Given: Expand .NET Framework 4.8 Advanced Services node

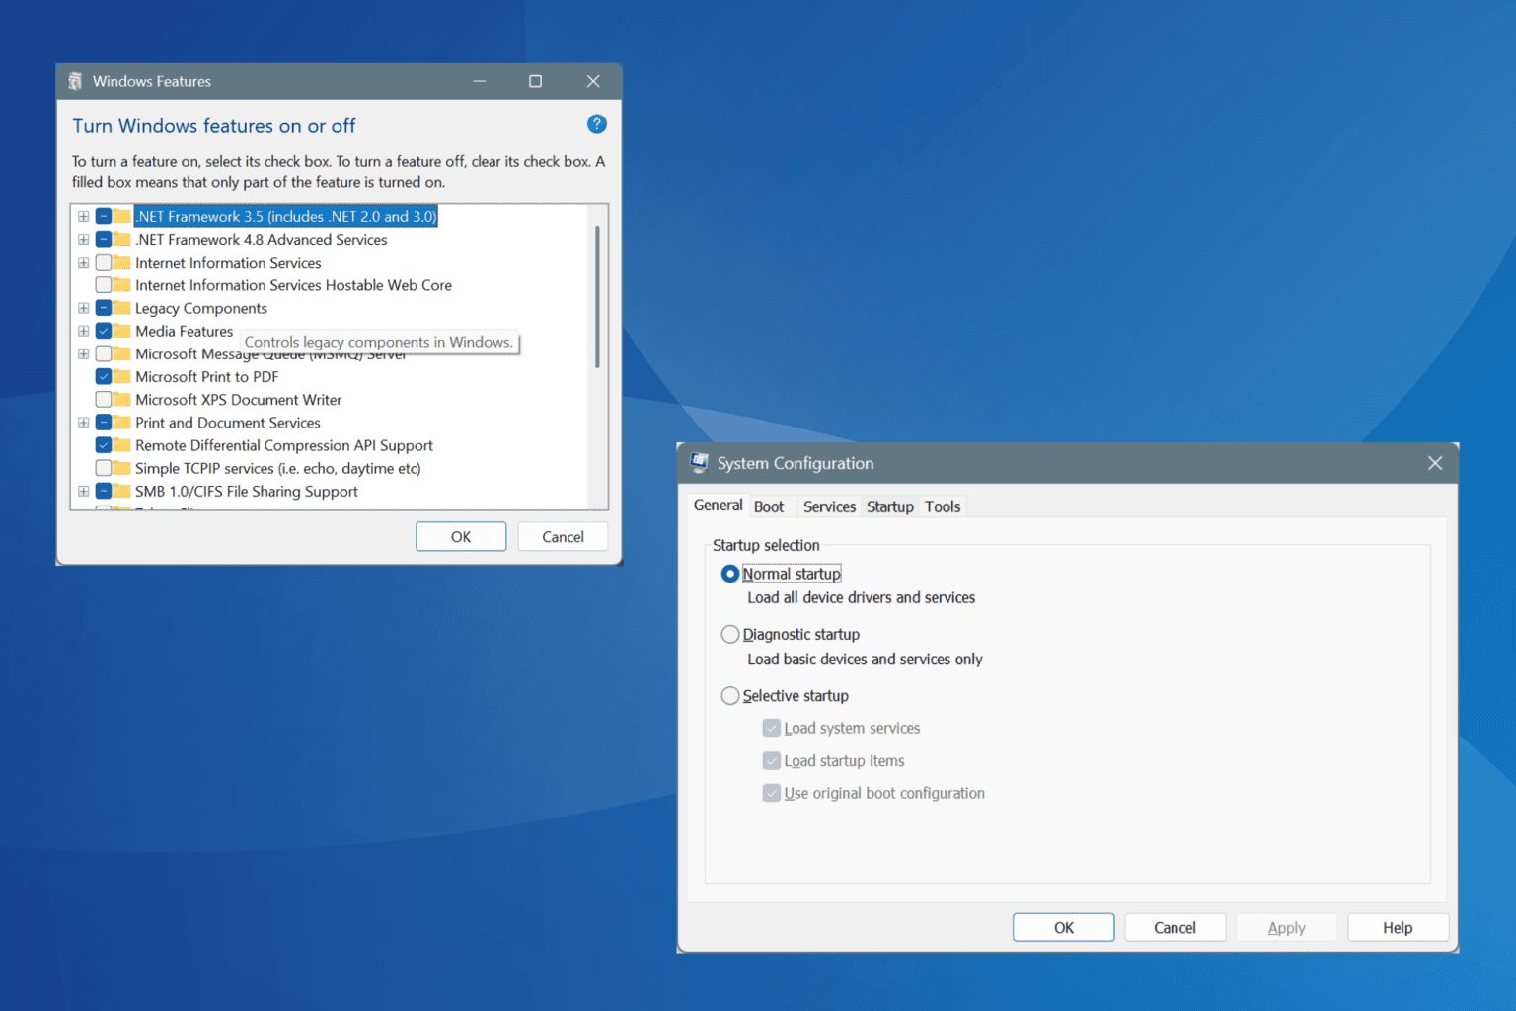Looking at the screenshot, I should coord(84,239).
